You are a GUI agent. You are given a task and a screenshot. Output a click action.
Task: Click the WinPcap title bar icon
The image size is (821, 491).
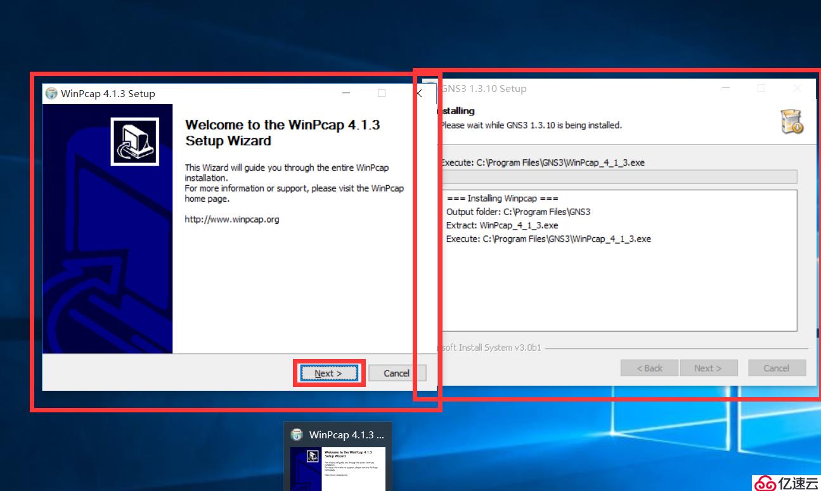(51, 93)
